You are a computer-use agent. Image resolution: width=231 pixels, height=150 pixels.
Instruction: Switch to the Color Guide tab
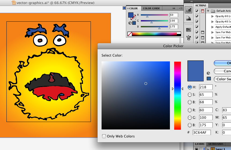coord(151,9)
